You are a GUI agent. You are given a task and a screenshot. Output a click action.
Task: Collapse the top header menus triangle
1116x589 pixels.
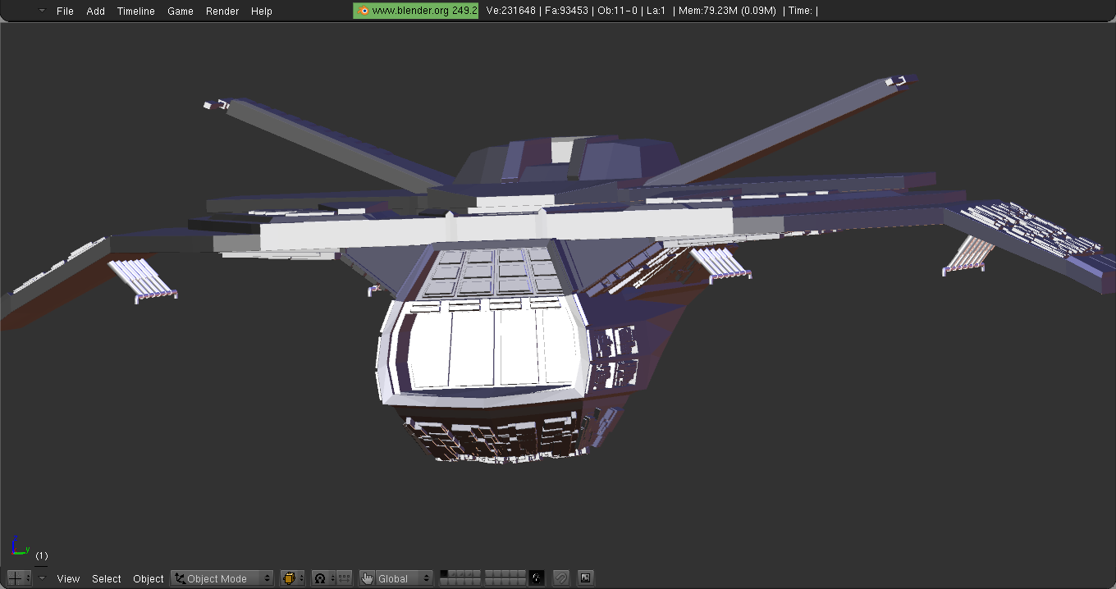[x=42, y=11]
